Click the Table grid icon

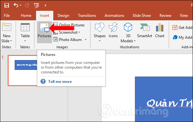coord(25,27)
